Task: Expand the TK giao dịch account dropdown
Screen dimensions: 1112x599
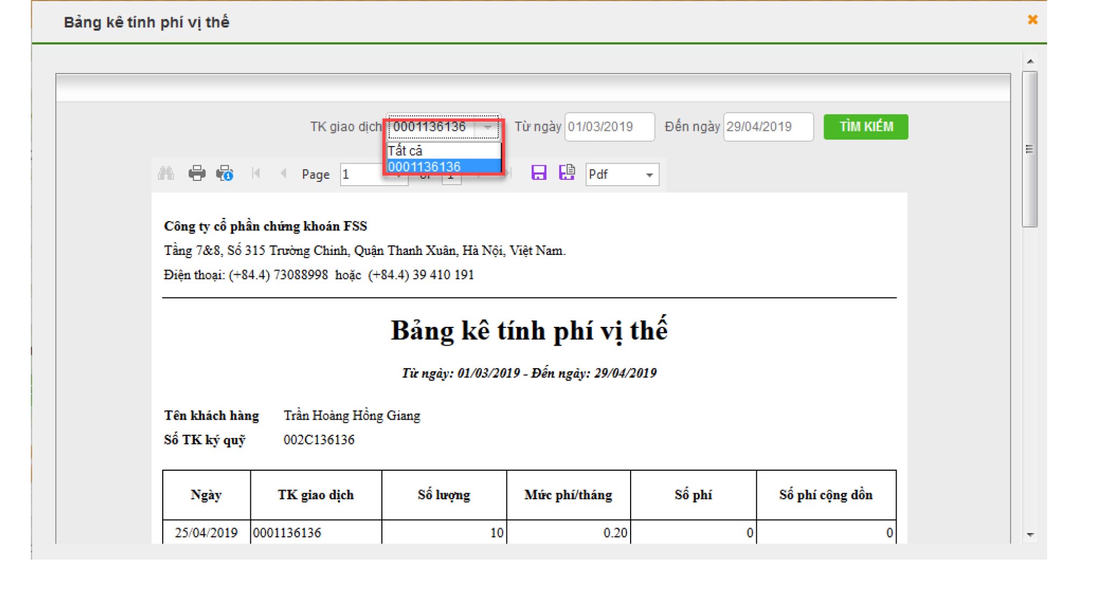Action: tap(487, 127)
